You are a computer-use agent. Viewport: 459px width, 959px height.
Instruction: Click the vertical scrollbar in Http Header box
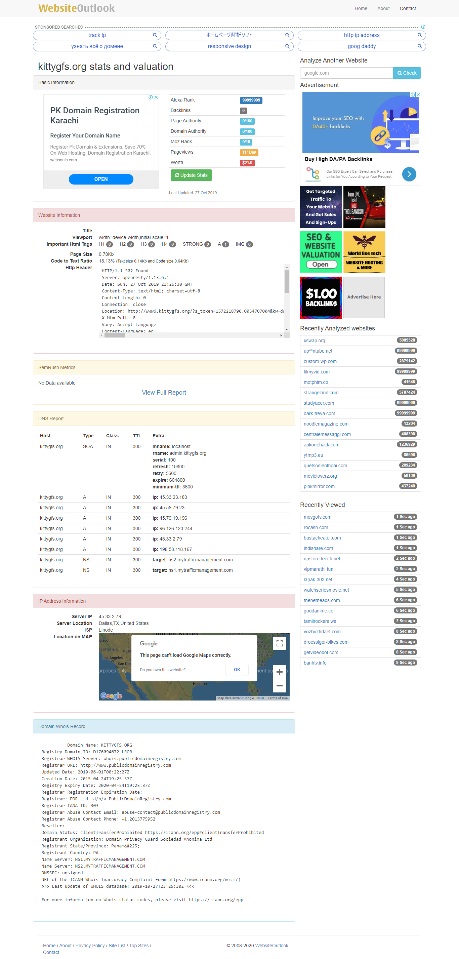287,282
